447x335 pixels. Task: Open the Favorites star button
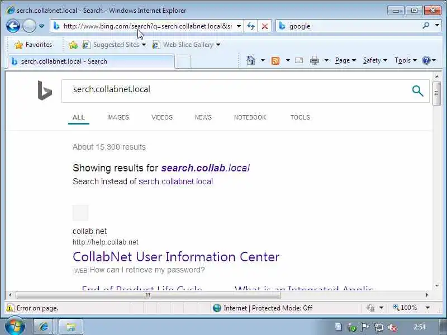34,45
